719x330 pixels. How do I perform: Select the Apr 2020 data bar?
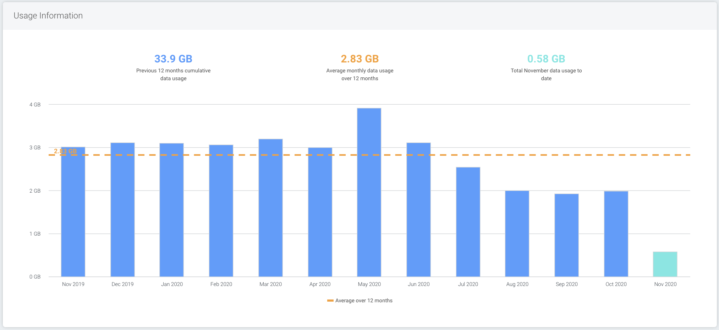pyautogui.click(x=320, y=212)
